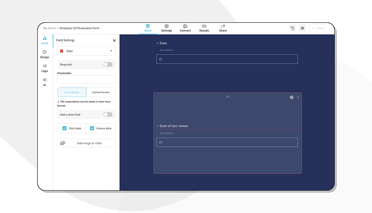Click the Done button
The image size is (372, 213).
[x=319, y=28]
